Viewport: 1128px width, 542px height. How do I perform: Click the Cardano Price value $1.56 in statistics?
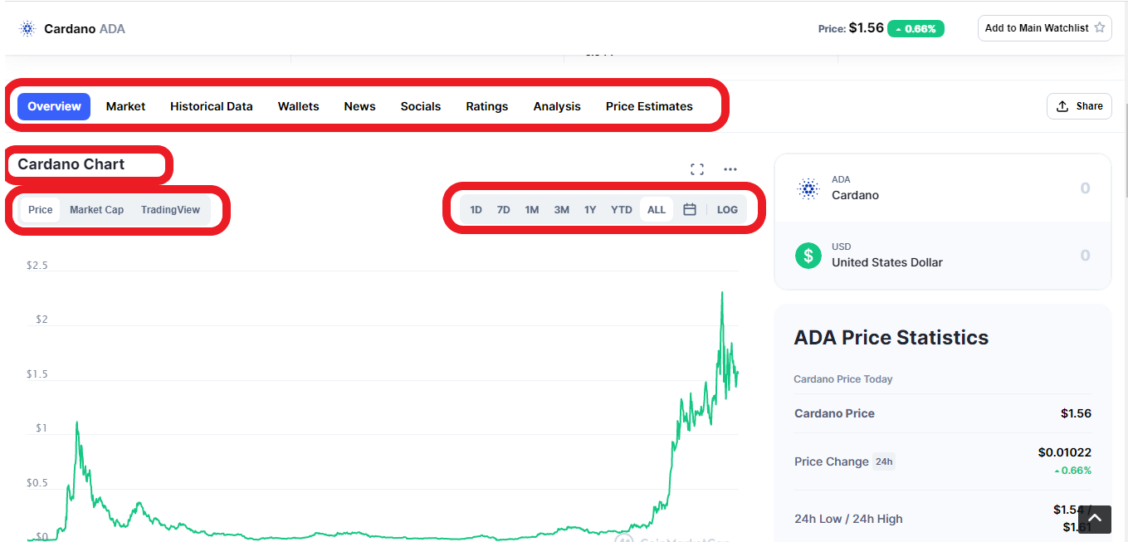coord(1076,413)
